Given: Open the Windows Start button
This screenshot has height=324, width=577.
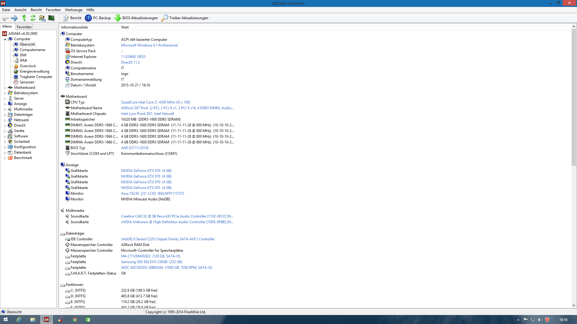Looking at the screenshot, I should pyautogui.click(x=5, y=319).
